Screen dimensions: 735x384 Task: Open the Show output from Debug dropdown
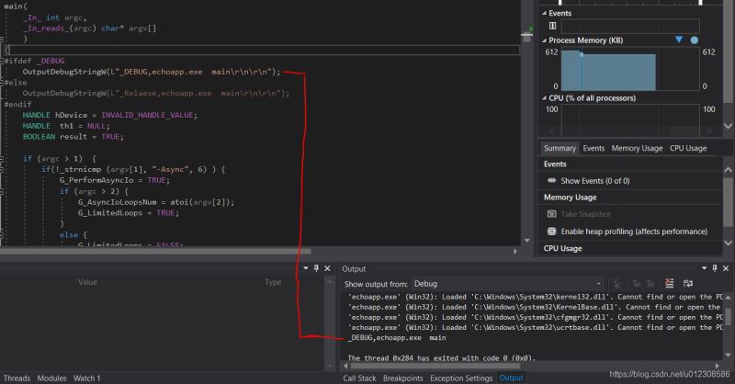tap(508, 284)
